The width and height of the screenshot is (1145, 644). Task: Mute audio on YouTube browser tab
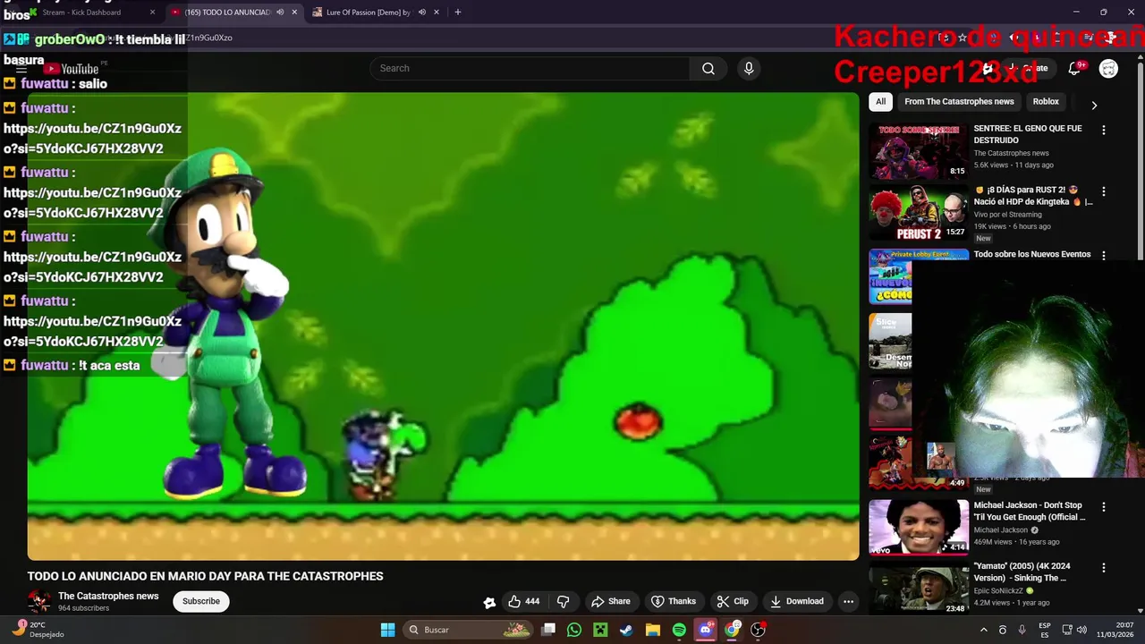[x=280, y=13]
